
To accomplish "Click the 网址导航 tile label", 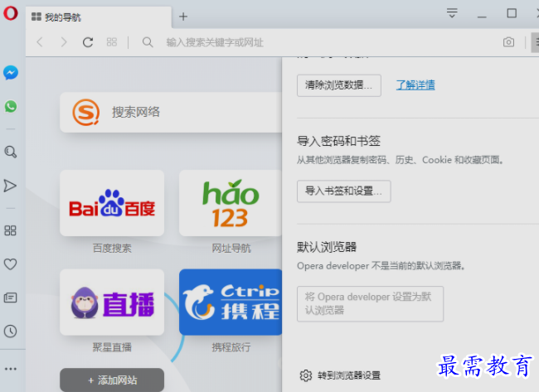I will pyautogui.click(x=231, y=248).
